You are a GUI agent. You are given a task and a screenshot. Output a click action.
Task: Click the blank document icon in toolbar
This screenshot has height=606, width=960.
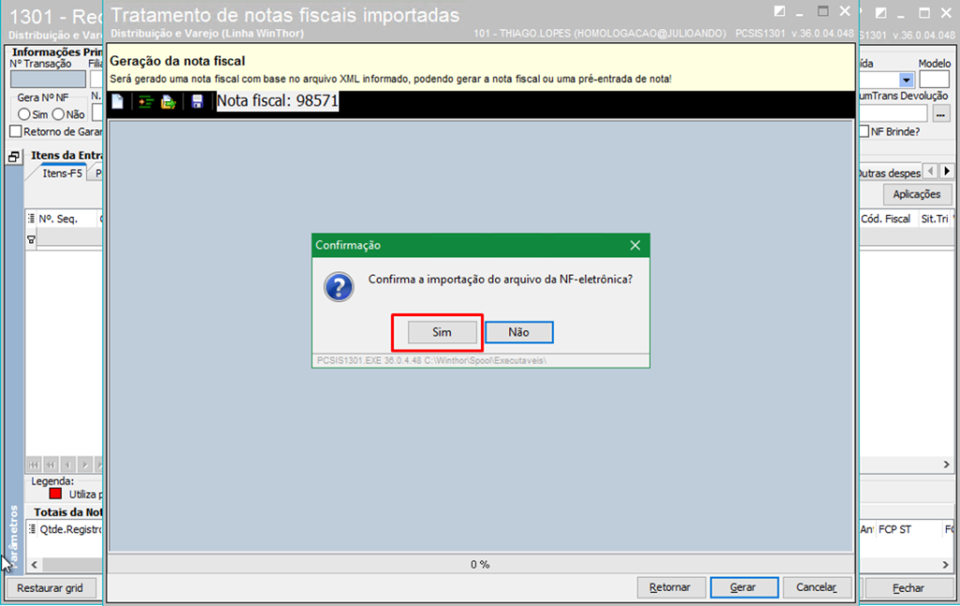[118, 101]
